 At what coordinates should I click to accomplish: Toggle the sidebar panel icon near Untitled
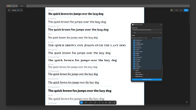[x=21, y=10]
